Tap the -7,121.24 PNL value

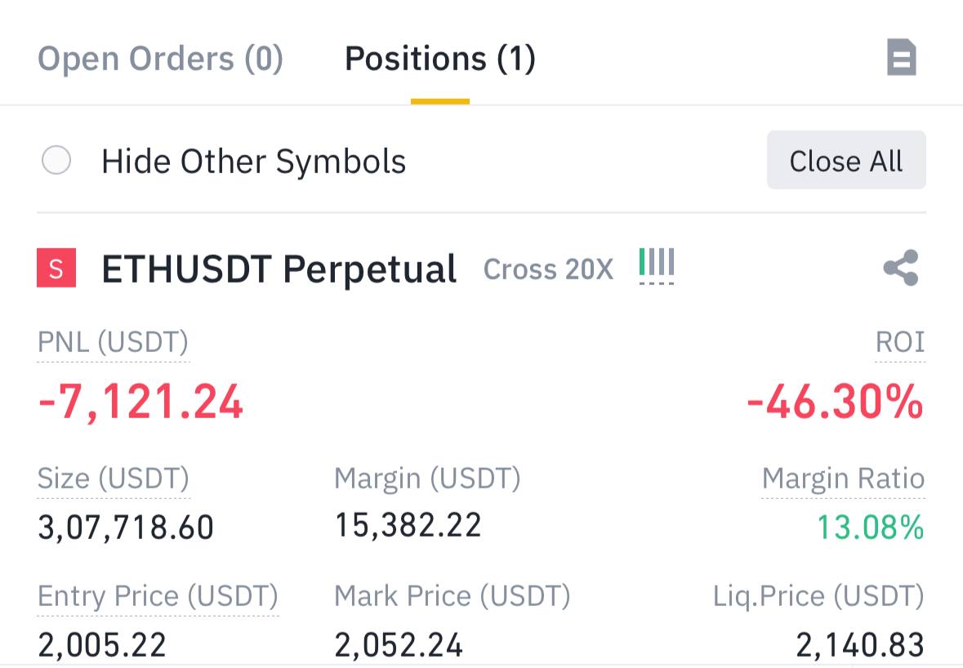pos(140,402)
